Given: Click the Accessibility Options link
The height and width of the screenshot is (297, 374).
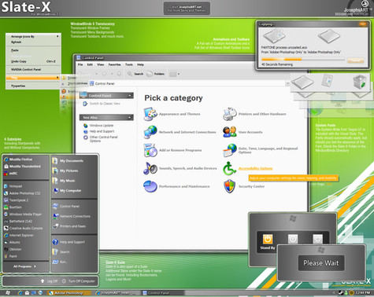Looking at the screenshot, I should [255, 168].
